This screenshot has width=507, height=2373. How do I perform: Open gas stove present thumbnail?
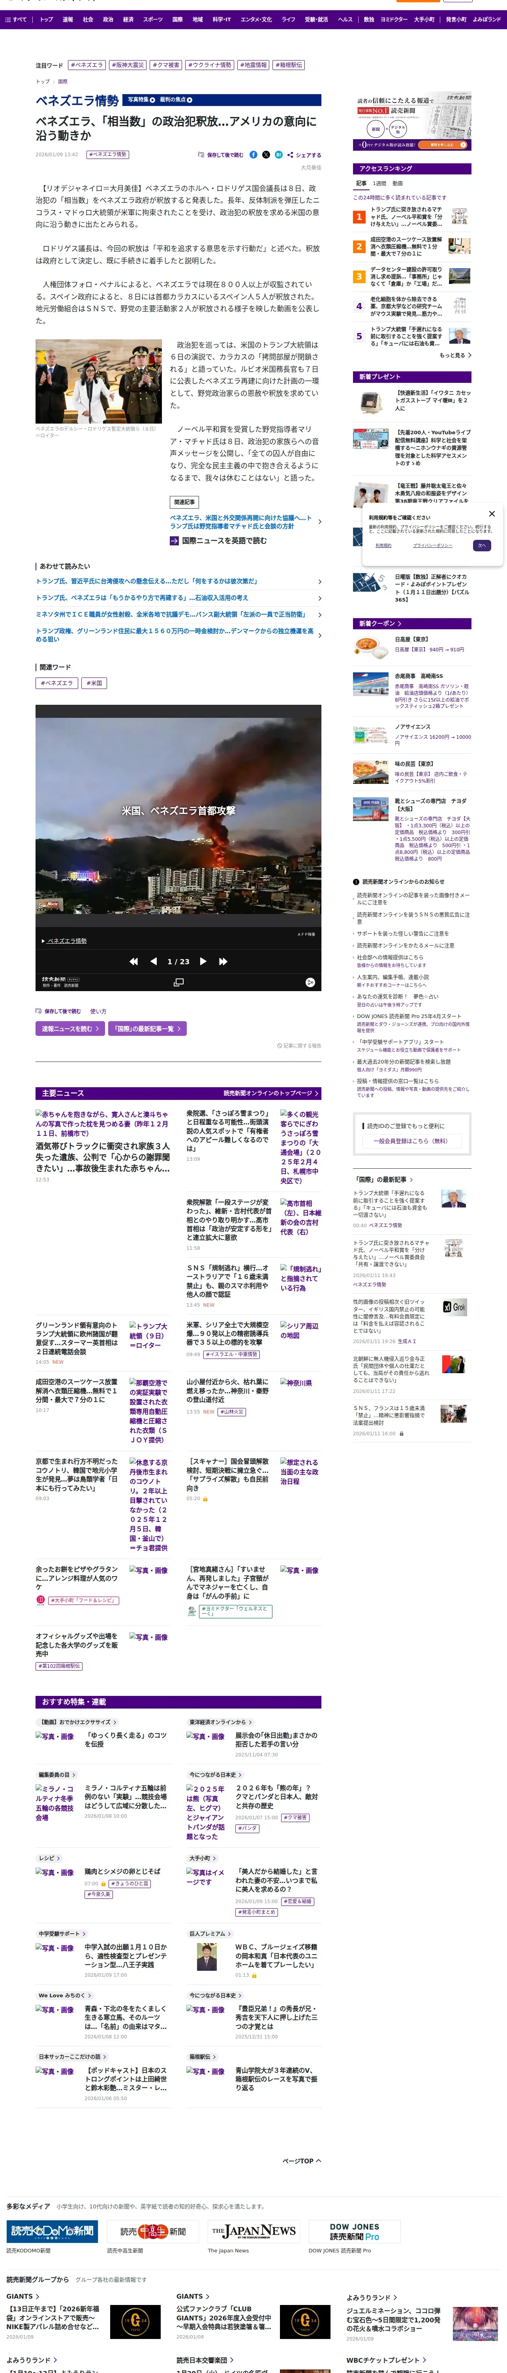(370, 403)
